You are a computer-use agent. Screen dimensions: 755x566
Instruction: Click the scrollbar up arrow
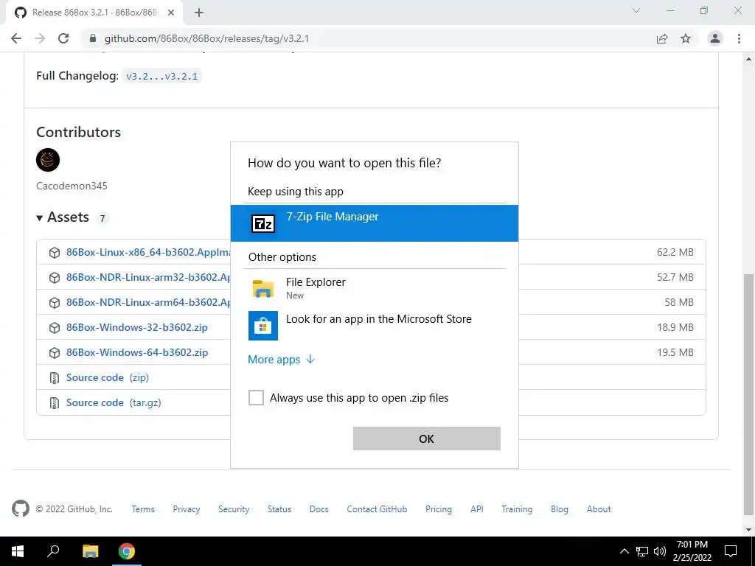click(x=749, y=59)
